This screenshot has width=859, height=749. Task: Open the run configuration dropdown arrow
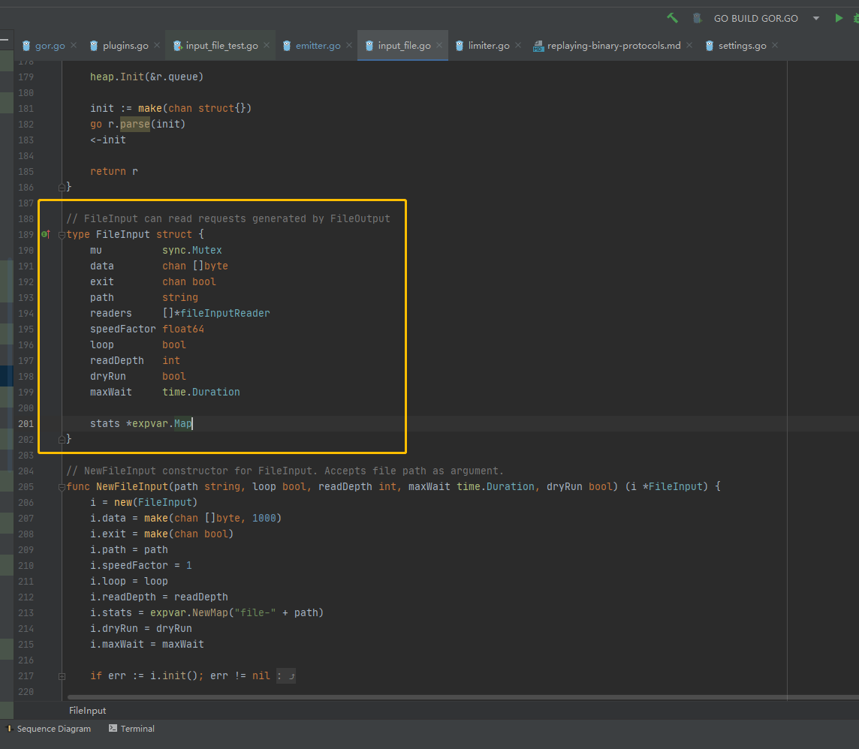815,18
